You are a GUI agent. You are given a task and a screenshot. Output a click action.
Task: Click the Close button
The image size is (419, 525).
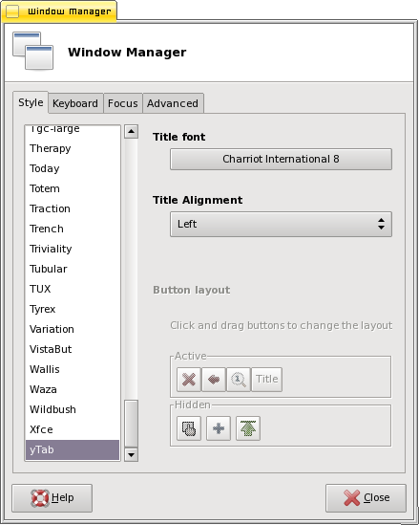click(x=367, y=498)
